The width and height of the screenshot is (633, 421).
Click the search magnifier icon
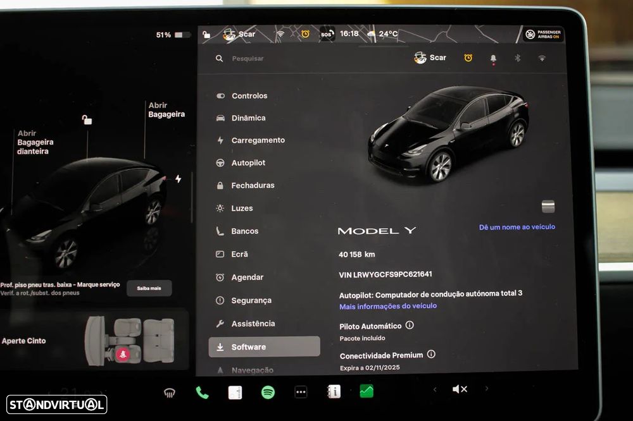pyautogui.click(x=219, y=58)
